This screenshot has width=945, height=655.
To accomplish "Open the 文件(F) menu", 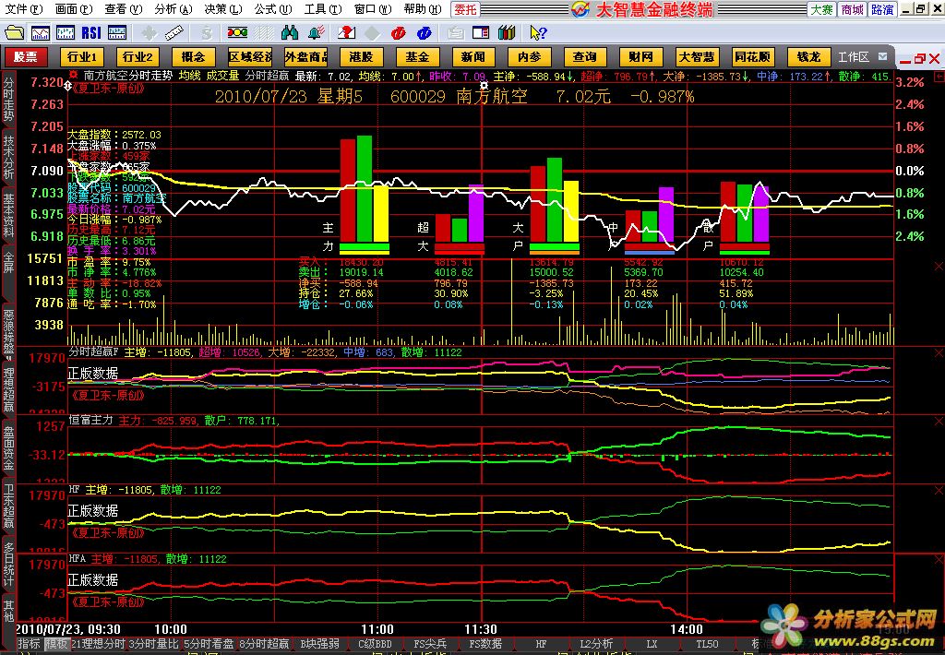I will point(23,9).
